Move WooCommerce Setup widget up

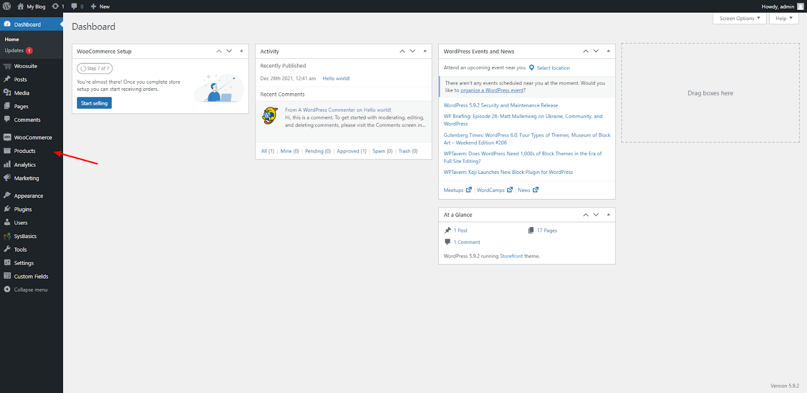(219, 51)
